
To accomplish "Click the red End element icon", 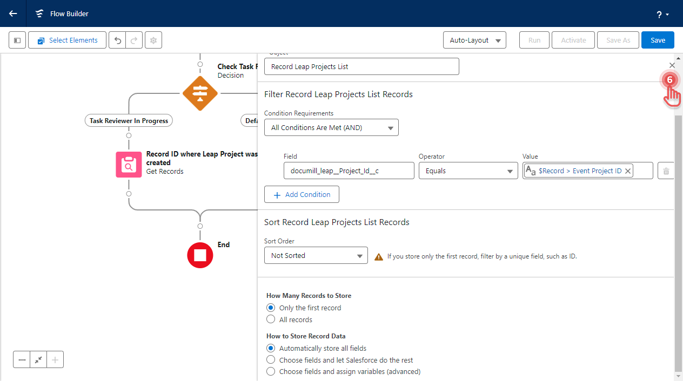I will pos(200,255).
